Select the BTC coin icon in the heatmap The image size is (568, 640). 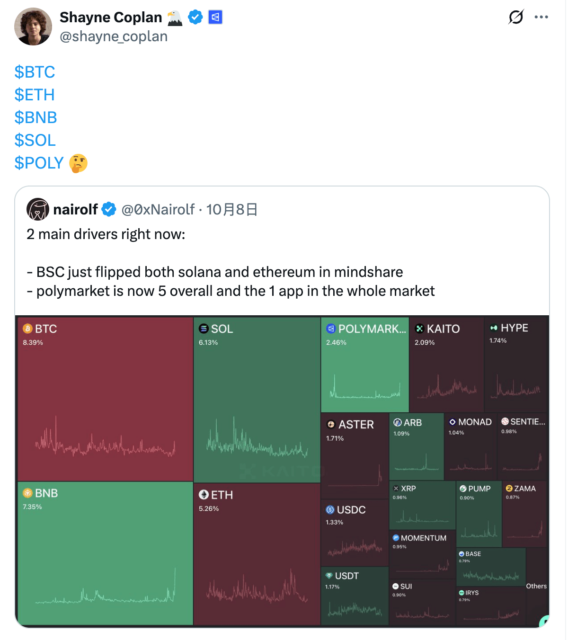coord(27,329)
